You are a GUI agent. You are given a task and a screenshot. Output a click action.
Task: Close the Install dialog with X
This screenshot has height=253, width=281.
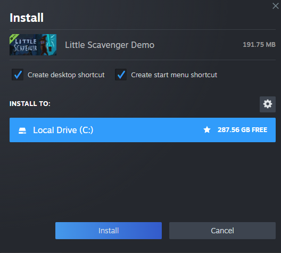pos(276,6)
